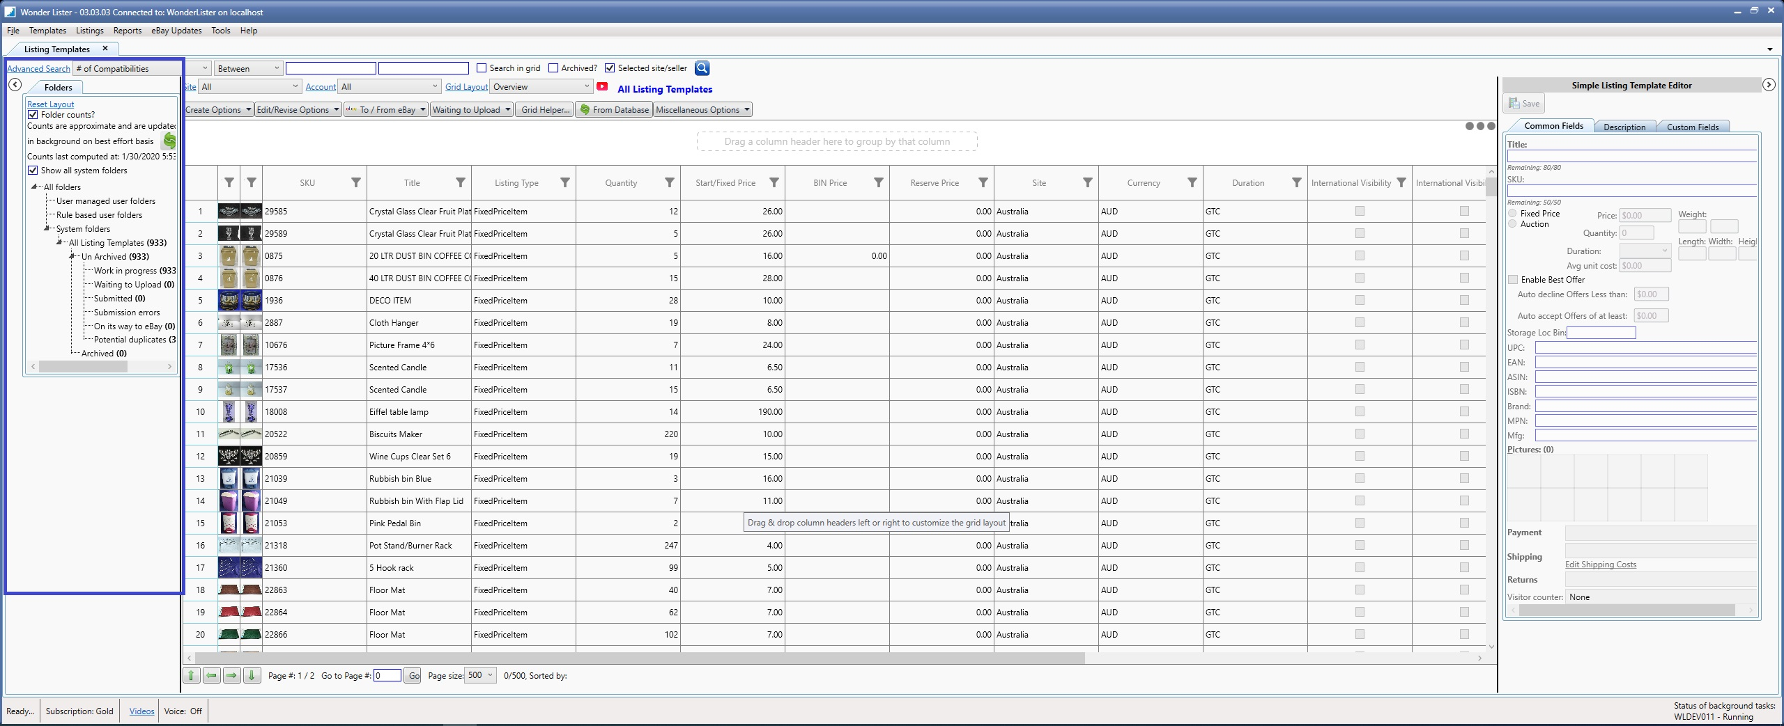Viewport: 1784px width, 726px height.
Task: Filter the Currency column
Action: tap(1192, 183)
